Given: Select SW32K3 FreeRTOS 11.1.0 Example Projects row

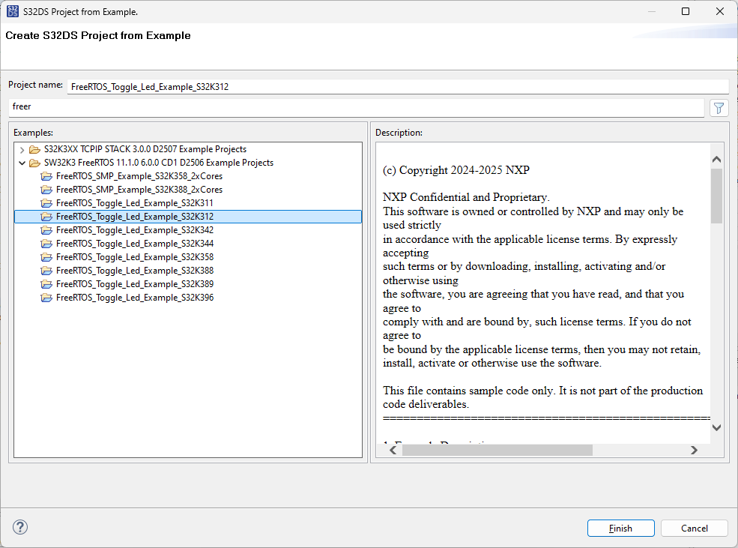Looking at the screenshot, I should pos(159,163).
